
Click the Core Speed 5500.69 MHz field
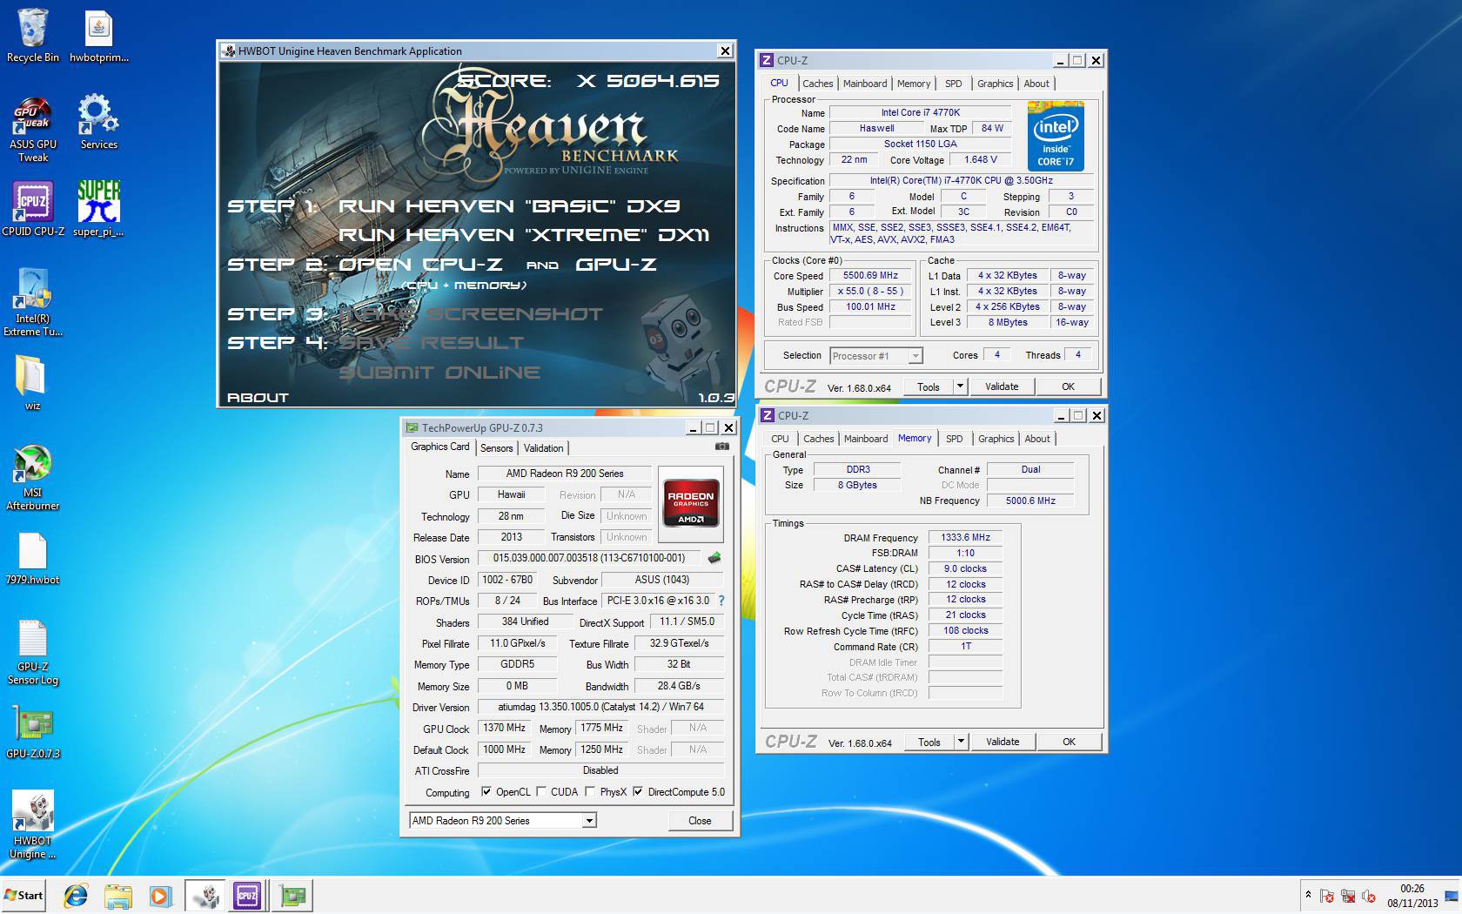(870, 275)
